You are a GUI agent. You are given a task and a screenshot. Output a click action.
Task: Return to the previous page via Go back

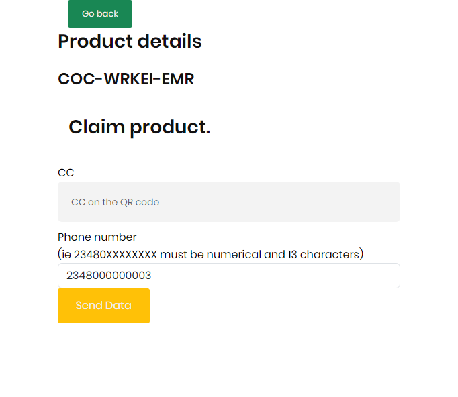click(100, 13)
